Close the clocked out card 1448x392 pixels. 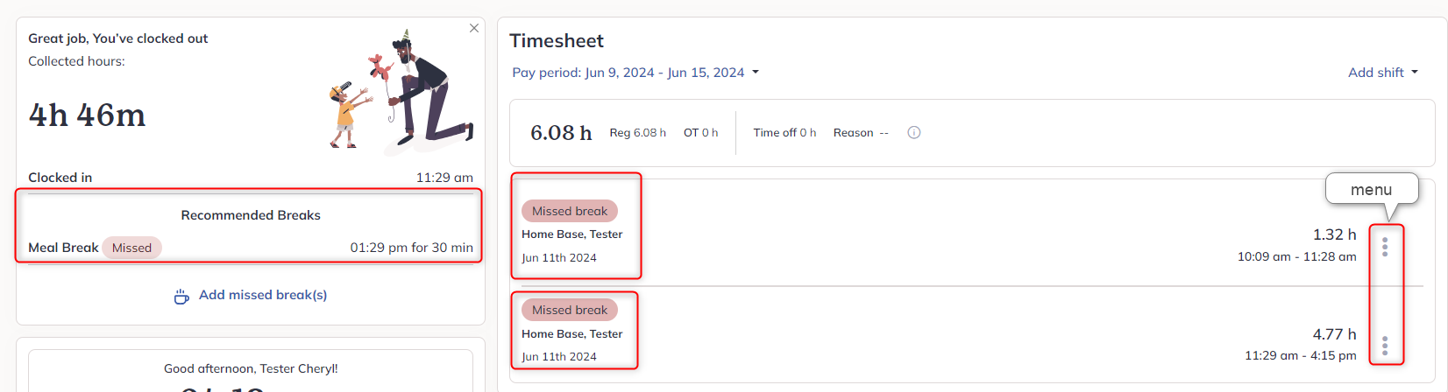point(474,28)
